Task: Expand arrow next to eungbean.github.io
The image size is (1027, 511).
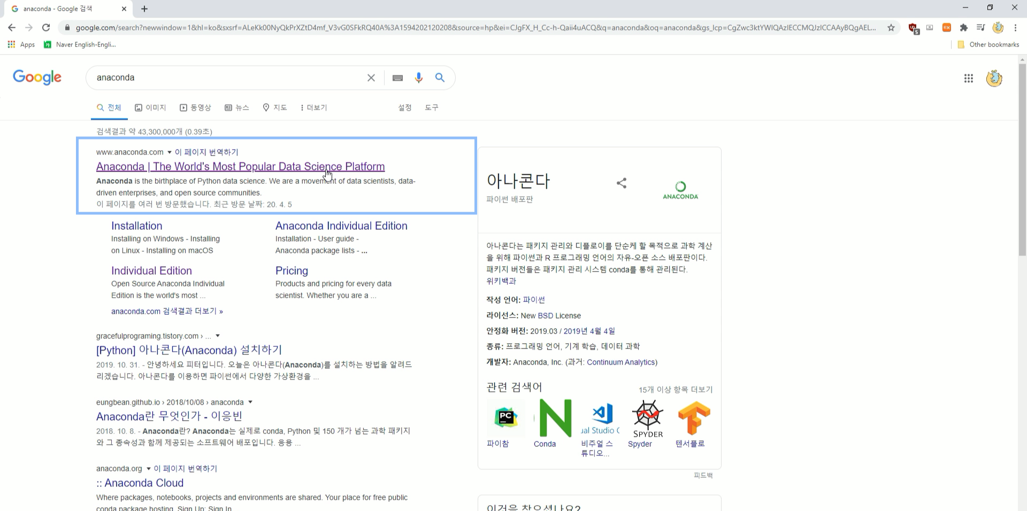Action: point(250,402)
